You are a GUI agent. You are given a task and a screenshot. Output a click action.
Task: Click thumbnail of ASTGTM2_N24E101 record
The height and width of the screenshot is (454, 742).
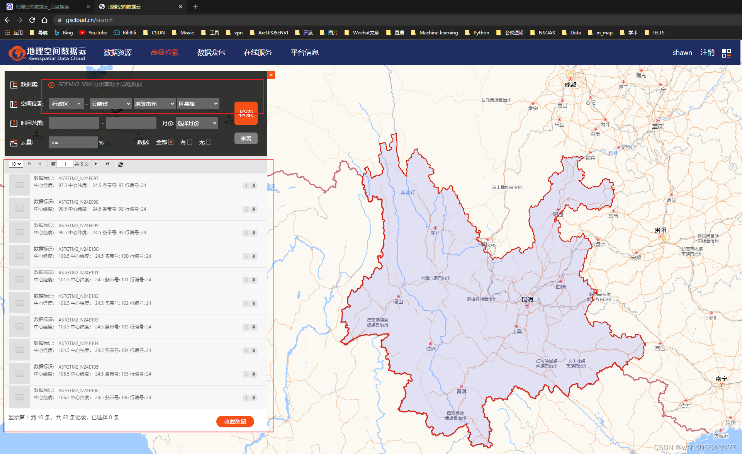click(x=19, y=279)
